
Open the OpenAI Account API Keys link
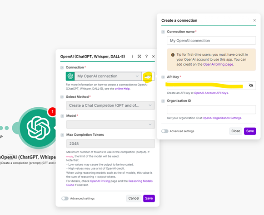tap(211, 93)
